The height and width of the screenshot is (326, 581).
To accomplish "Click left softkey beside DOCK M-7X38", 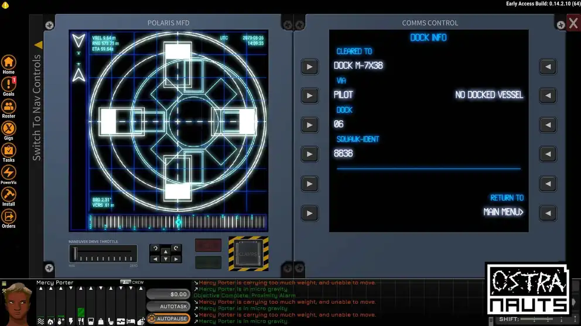I will [x=309, y=67].
